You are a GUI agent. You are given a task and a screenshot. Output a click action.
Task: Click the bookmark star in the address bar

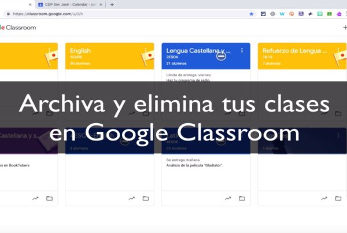[x=252, y=14]
